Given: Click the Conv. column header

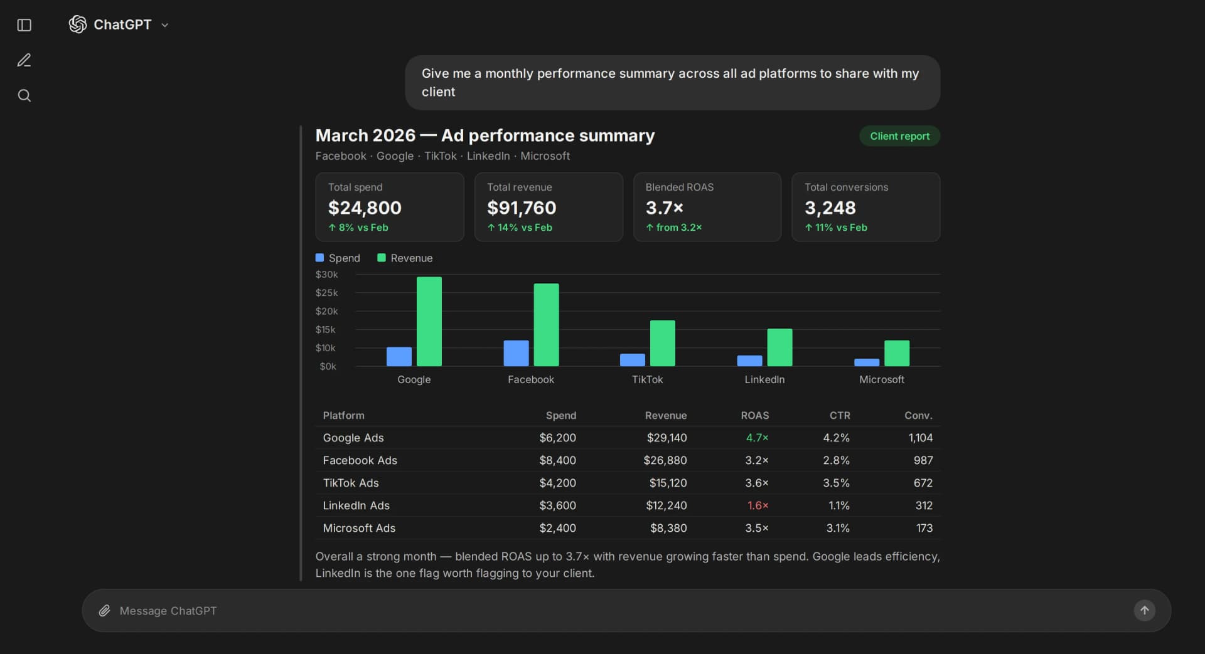Looking at the screenshot, I should tap(918, 416).
